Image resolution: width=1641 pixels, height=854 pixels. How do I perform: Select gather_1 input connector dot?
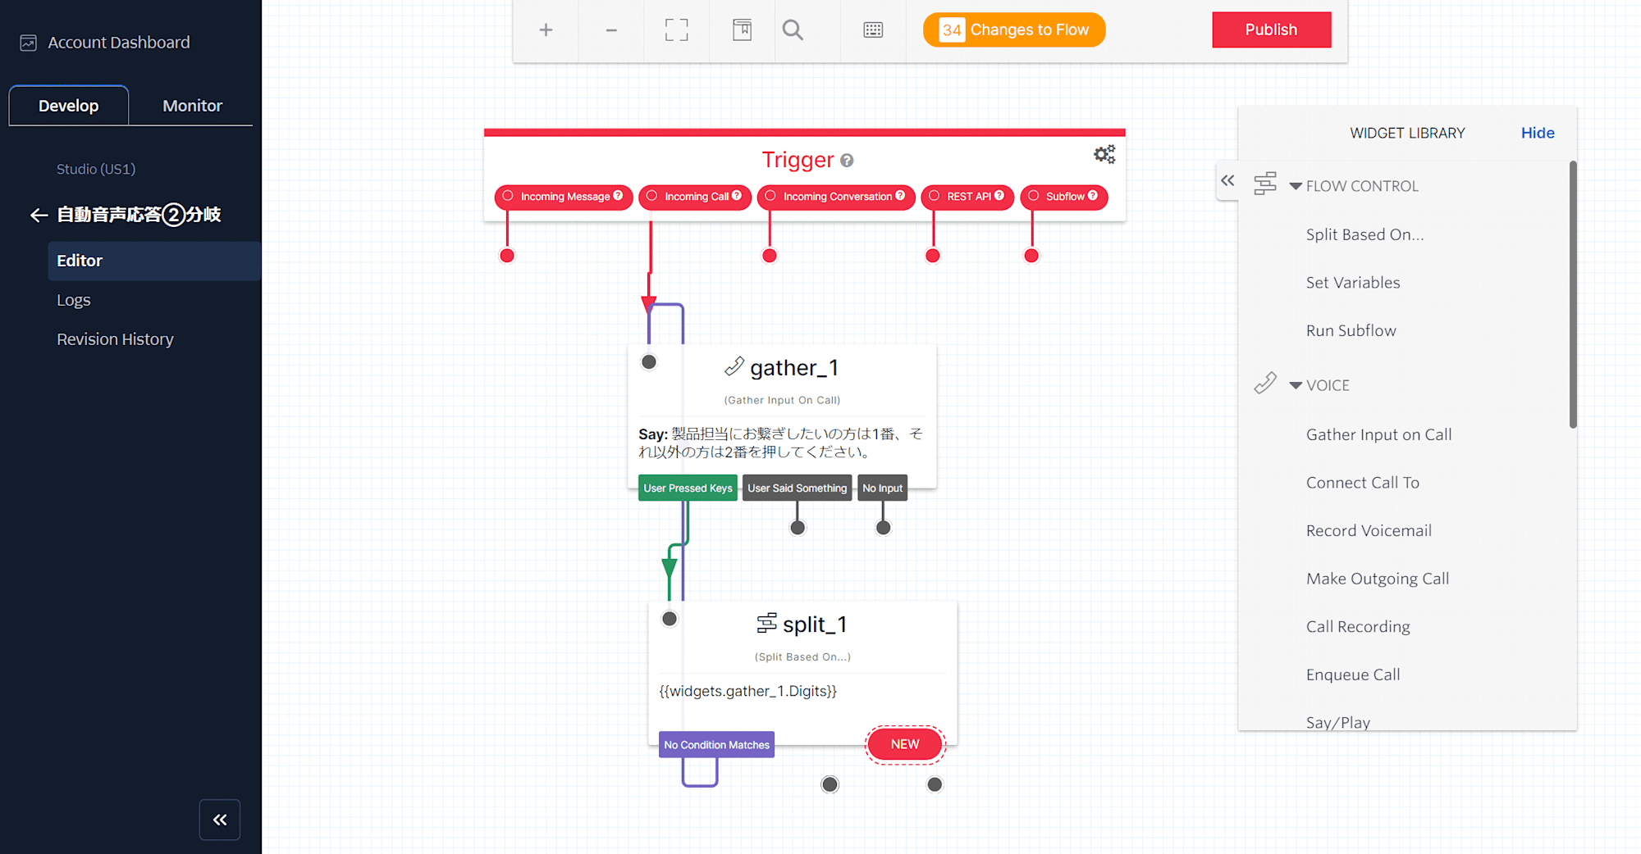click(x=649, y=361)
